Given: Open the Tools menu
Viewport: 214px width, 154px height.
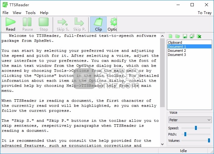Looking at the screenshot, I should tap(31, 13).
